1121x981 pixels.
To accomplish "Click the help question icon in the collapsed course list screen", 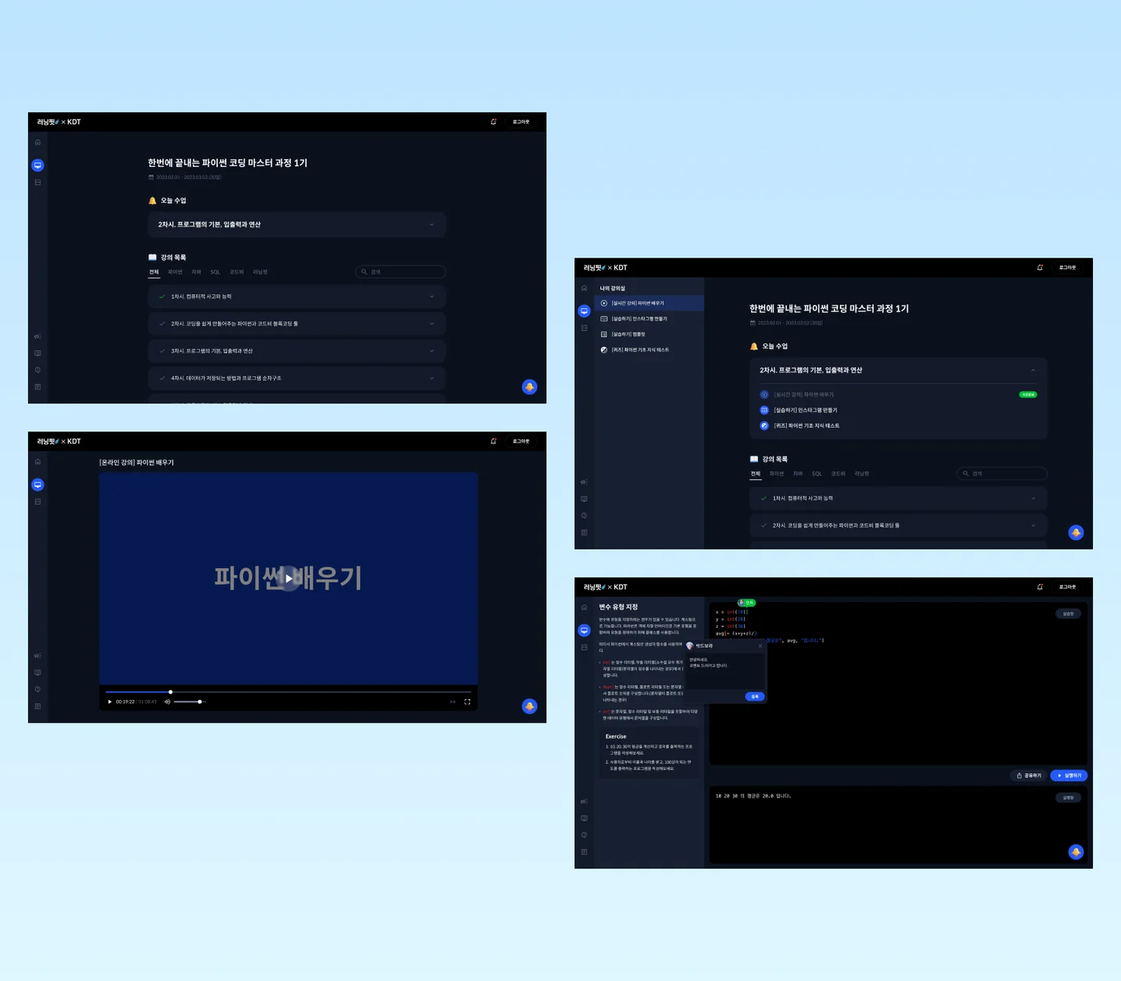I will coord(37,370).
